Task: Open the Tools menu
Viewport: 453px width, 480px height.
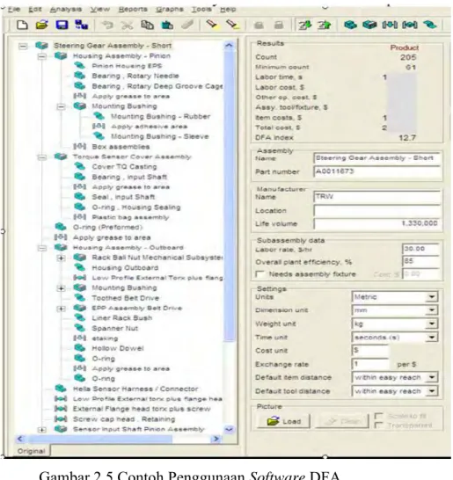Action: coord(201,9)
